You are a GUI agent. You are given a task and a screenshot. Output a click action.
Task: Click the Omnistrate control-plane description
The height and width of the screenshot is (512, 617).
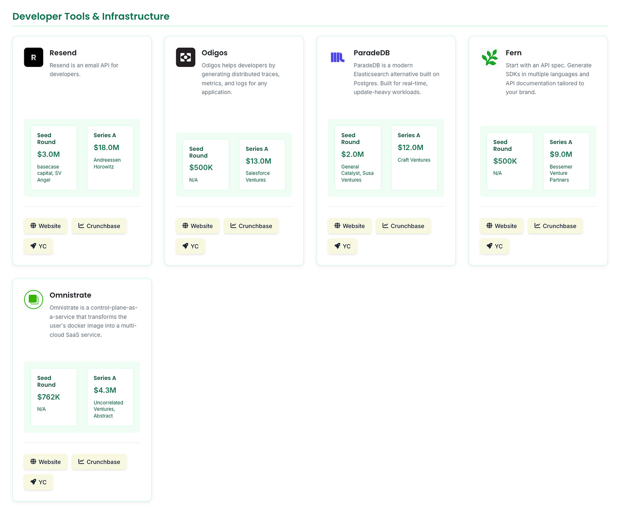(x=94, y=321)
